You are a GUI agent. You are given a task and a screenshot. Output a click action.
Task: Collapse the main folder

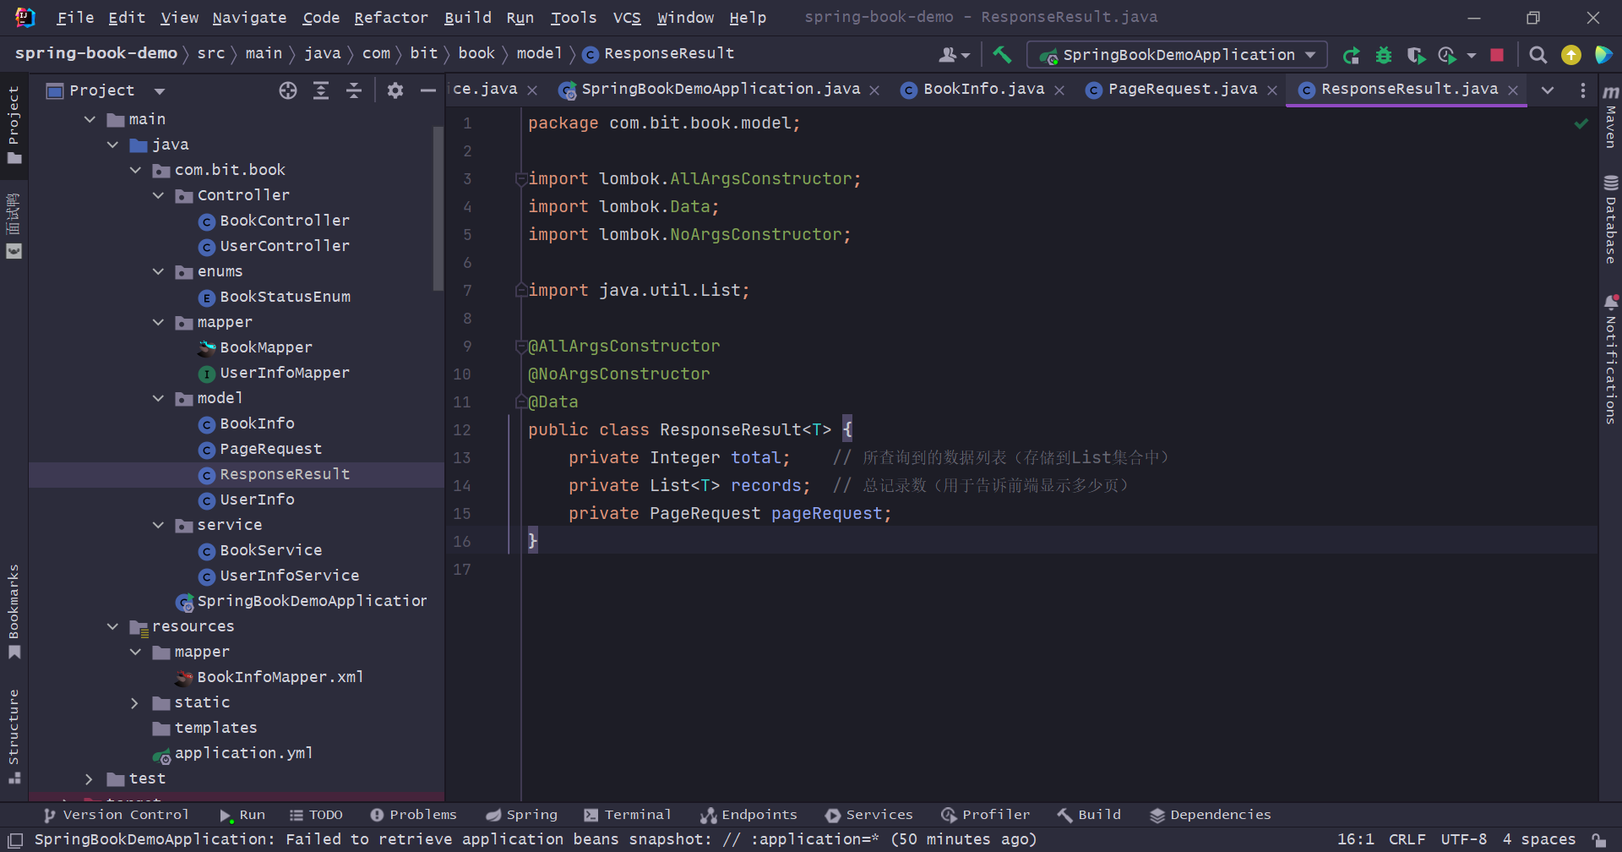coord(90,120)
